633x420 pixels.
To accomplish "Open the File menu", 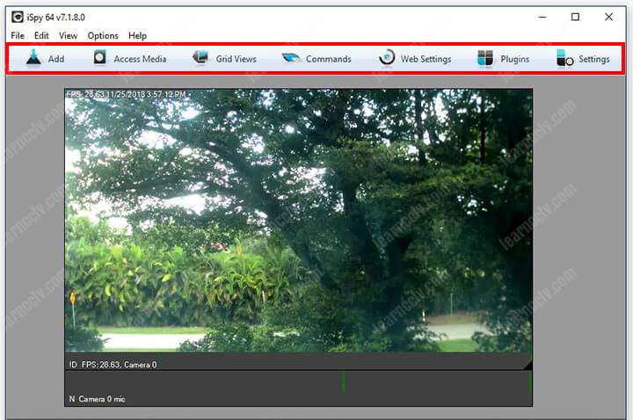I will tap(18, 36).
